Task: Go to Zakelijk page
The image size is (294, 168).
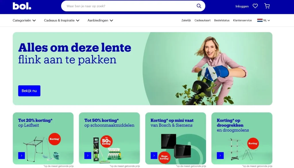Action: (186, 20)
